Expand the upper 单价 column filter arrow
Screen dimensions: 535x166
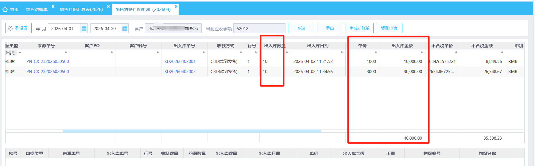click(376, 53)
